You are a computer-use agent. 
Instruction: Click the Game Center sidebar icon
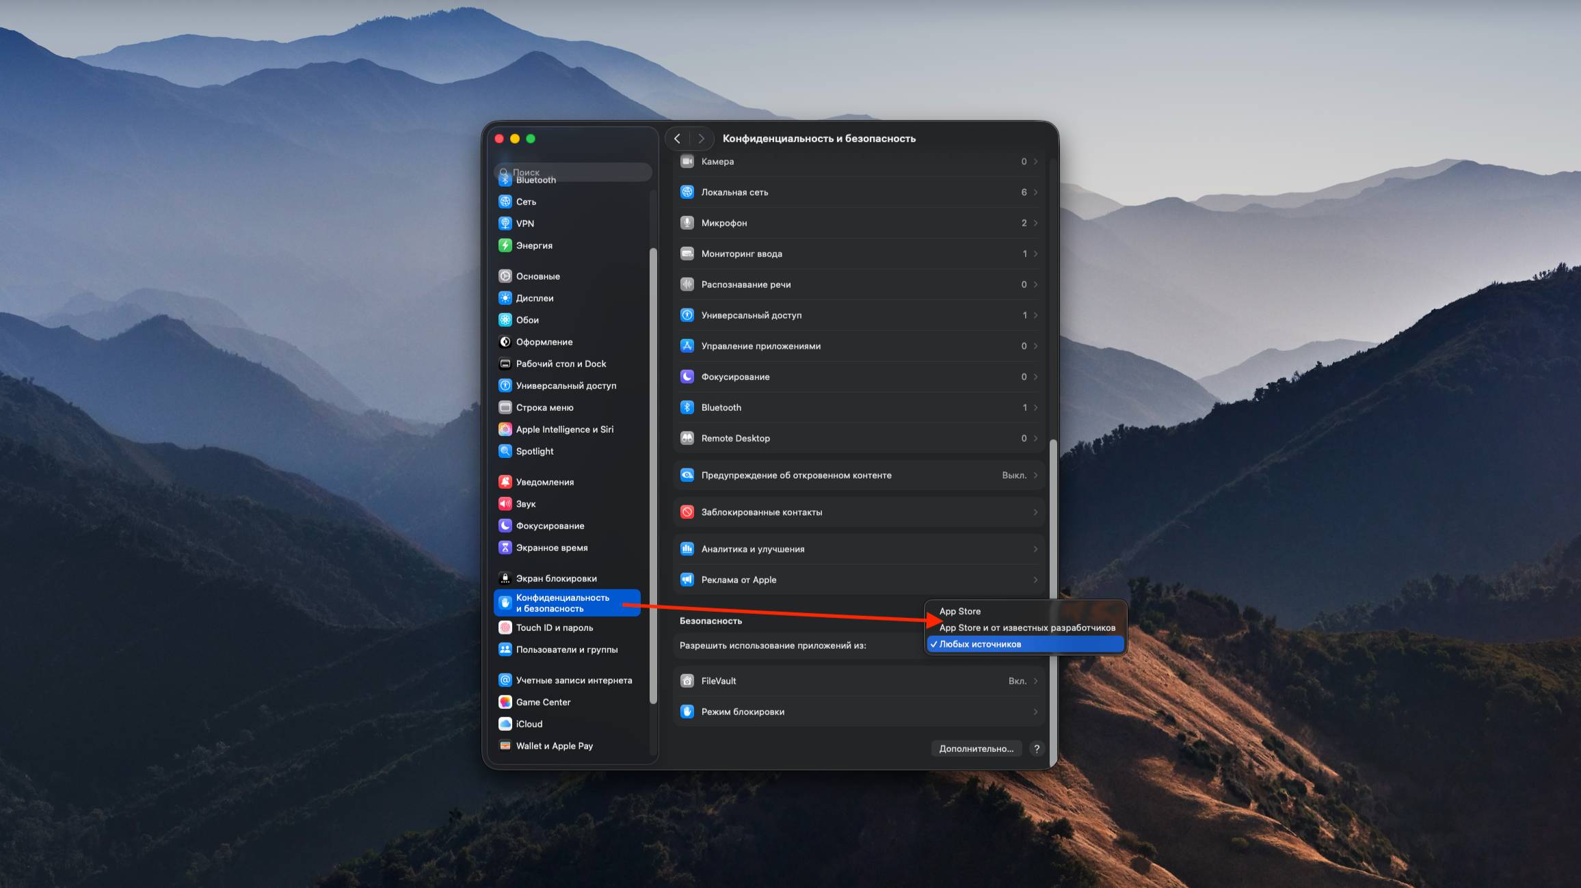click(x=505, y=702)
